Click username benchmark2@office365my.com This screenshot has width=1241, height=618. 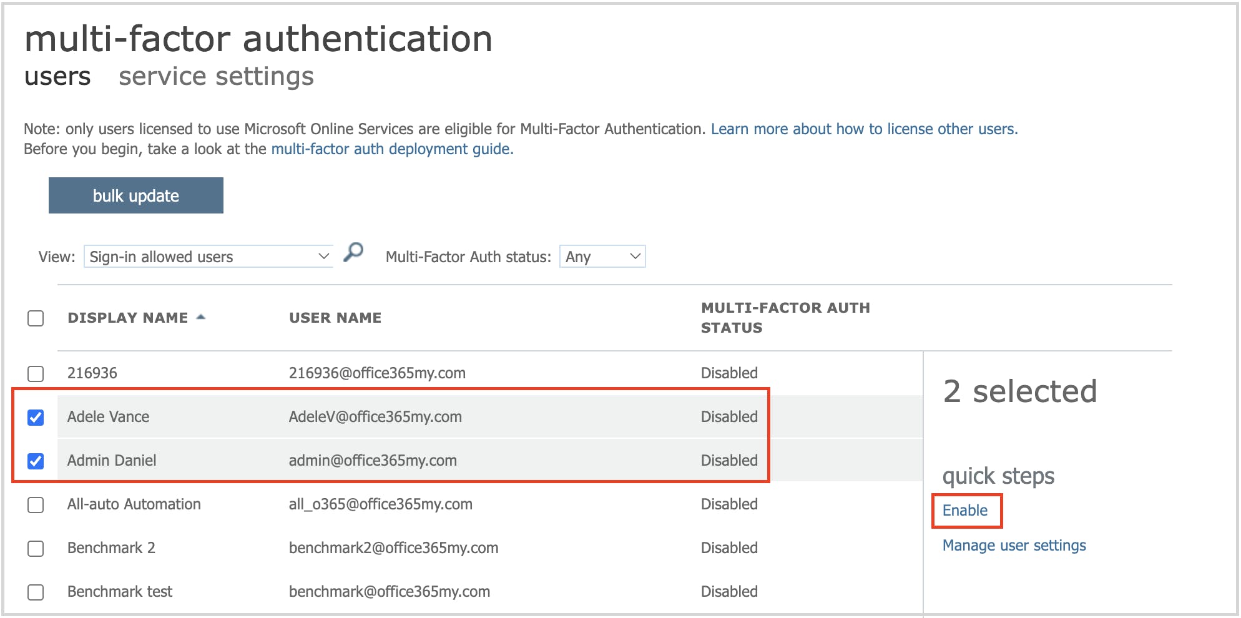(x=393, y=547)
